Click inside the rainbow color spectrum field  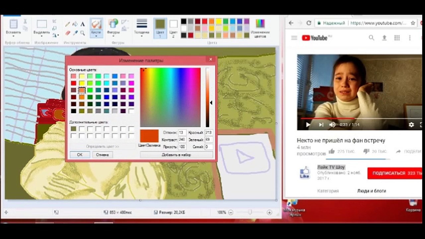[x=170, y=98]
